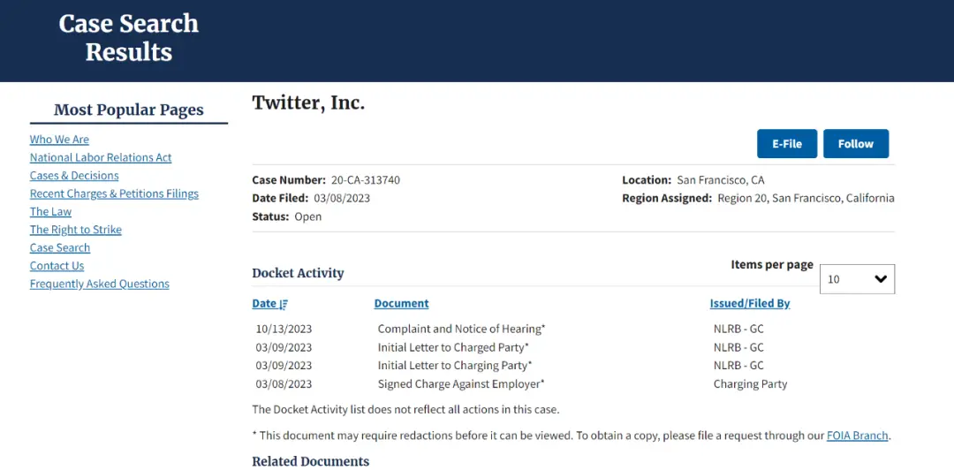Viewport: 954px width, 470px height.
Task: Navigate to The Right to Strike
Action: click(76, 230)
